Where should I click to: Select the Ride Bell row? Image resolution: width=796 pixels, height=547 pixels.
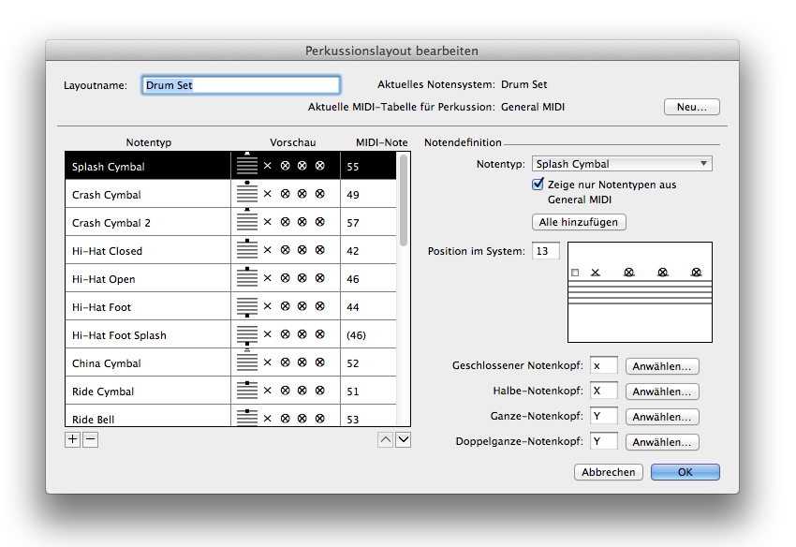(x=230, y=416)
